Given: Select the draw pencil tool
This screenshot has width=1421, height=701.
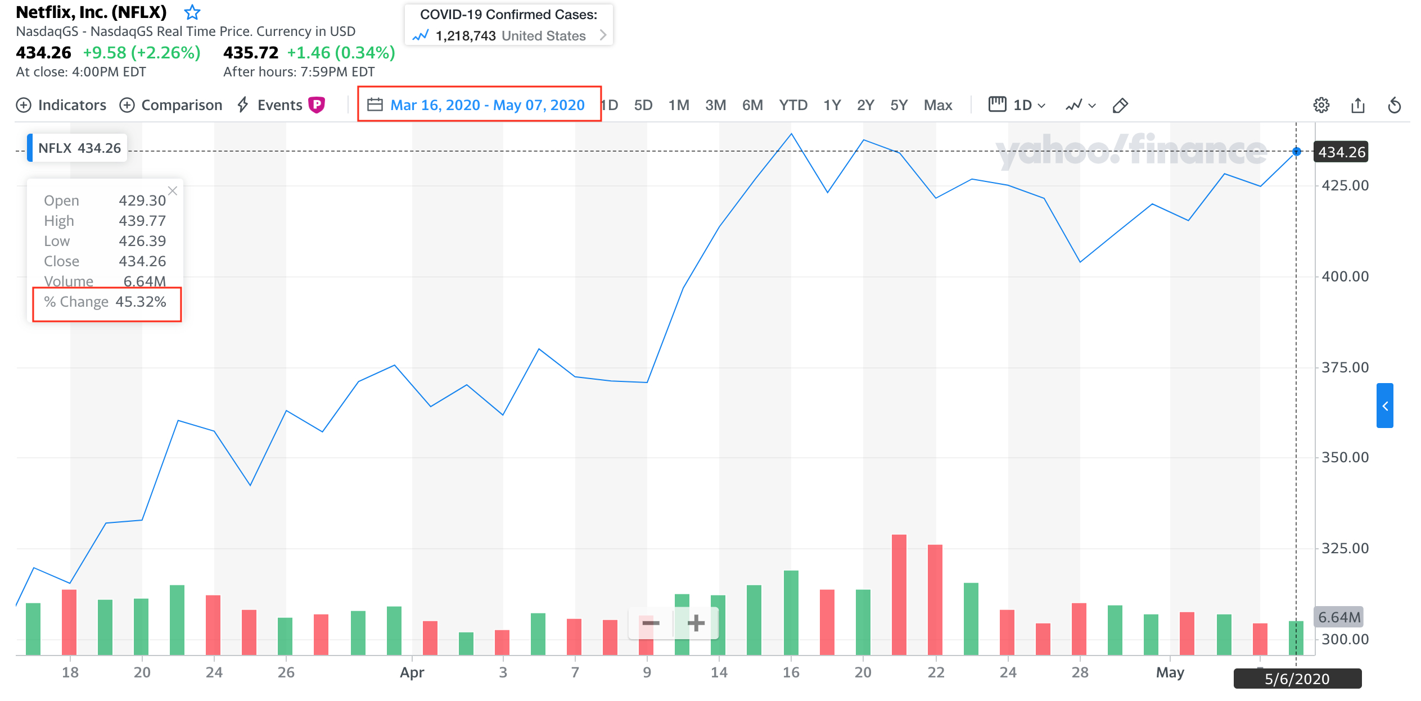Looking at the screenshot, I should point(1120,105).
